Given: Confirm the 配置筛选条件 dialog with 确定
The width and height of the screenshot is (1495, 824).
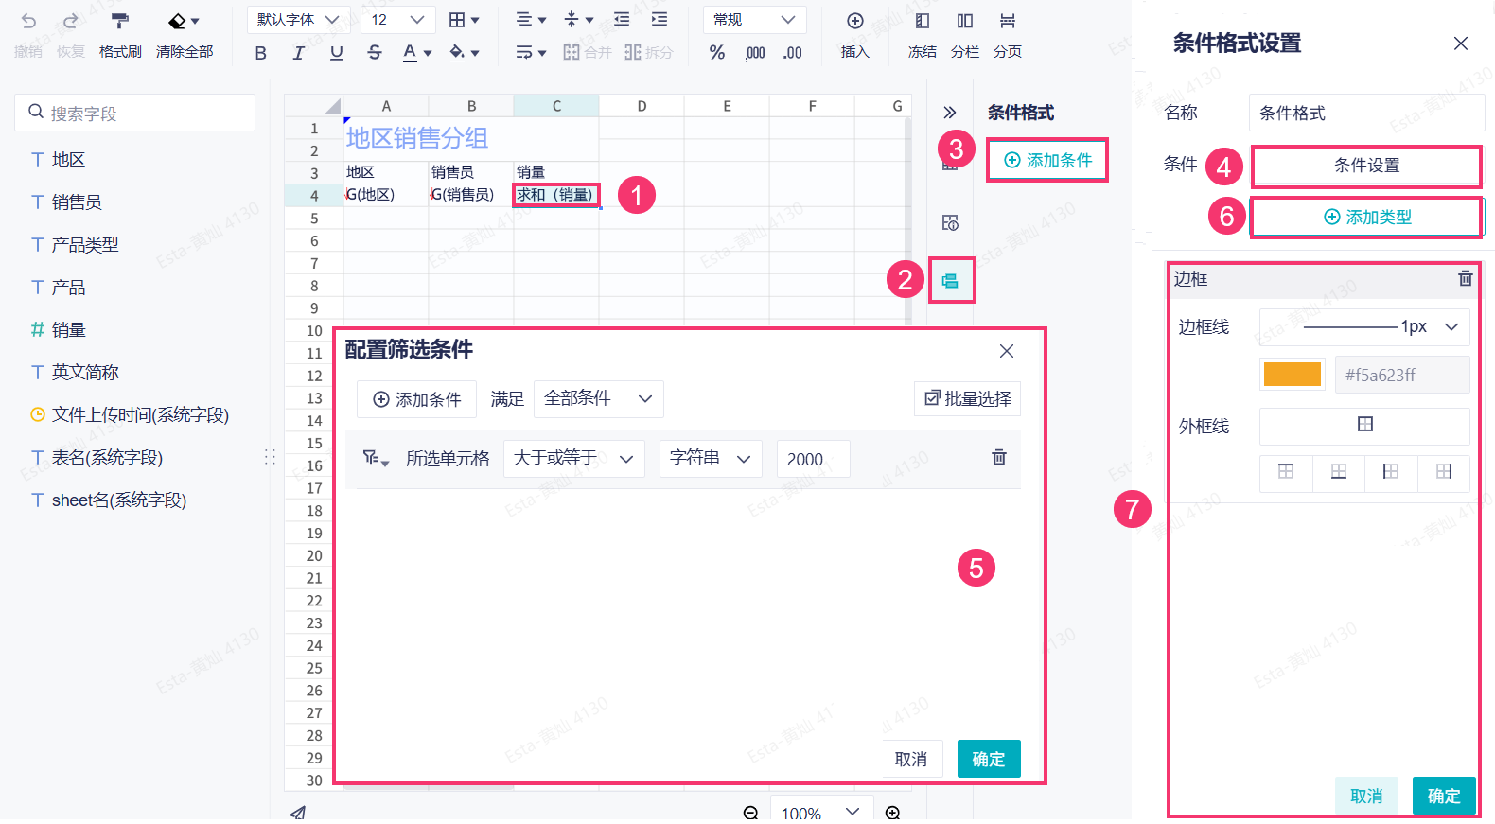Looking at the screenshot, I should coord(989,759).
